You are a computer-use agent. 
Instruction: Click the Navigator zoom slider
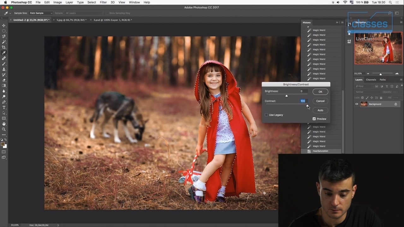[380, 74]
